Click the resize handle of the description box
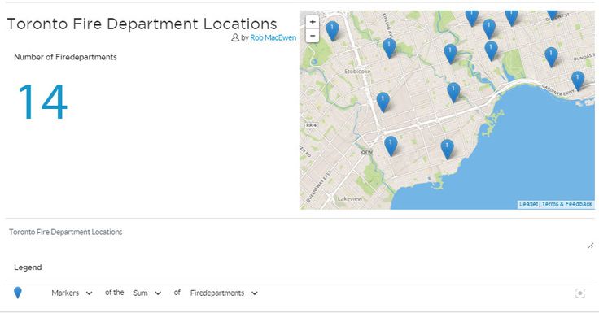The image size is (599, 313). tap(591, 246)
